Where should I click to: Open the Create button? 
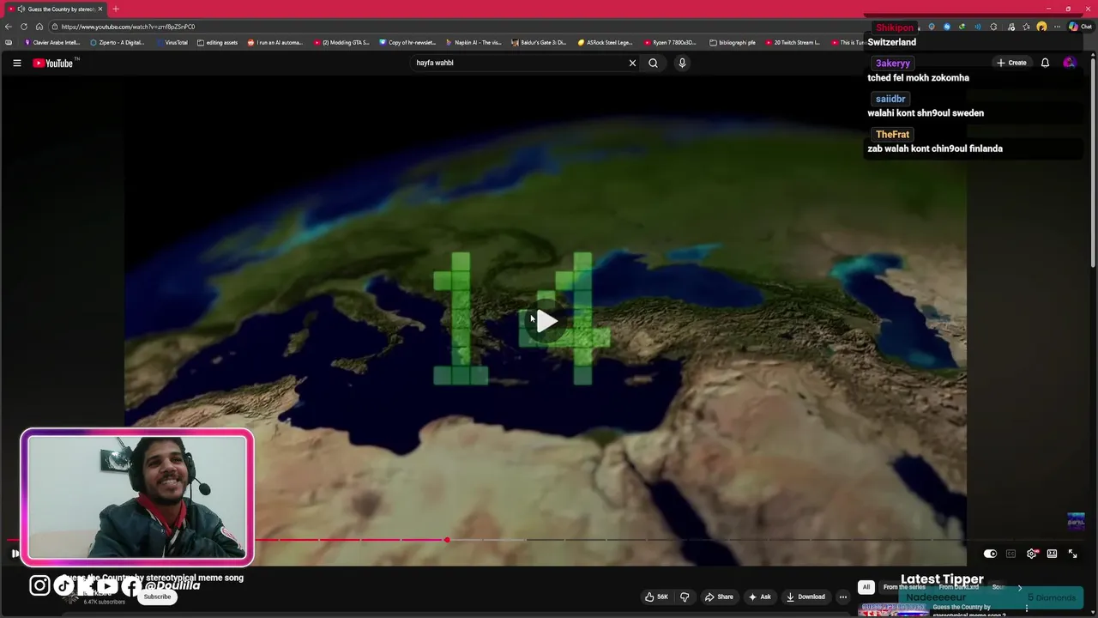point(1011,63)
